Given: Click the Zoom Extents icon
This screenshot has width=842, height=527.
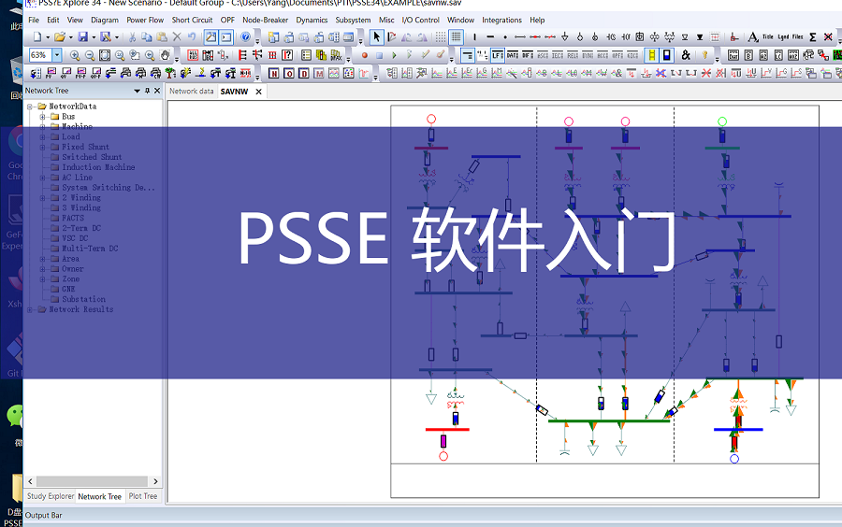Looking at the screenshot, I should (105, 55).
